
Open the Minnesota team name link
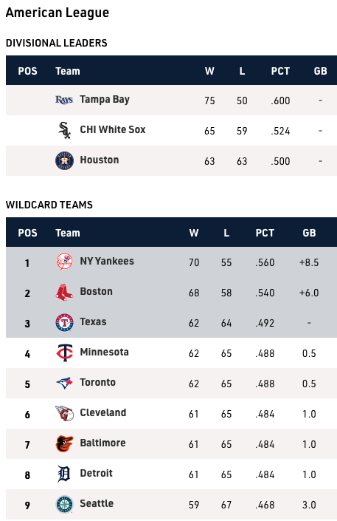coord(104,353)
